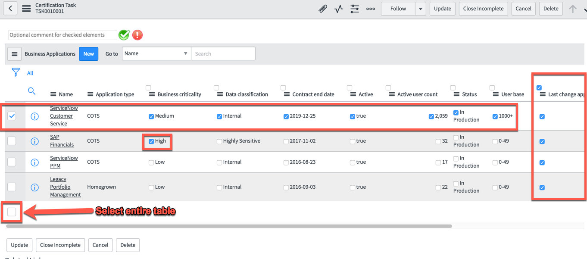Click the list Search input field
The height and width of the screenshot is (259, 587).
(223, 53)
